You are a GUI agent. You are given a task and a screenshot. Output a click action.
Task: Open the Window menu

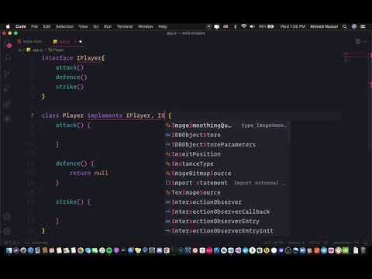[146, 26]
